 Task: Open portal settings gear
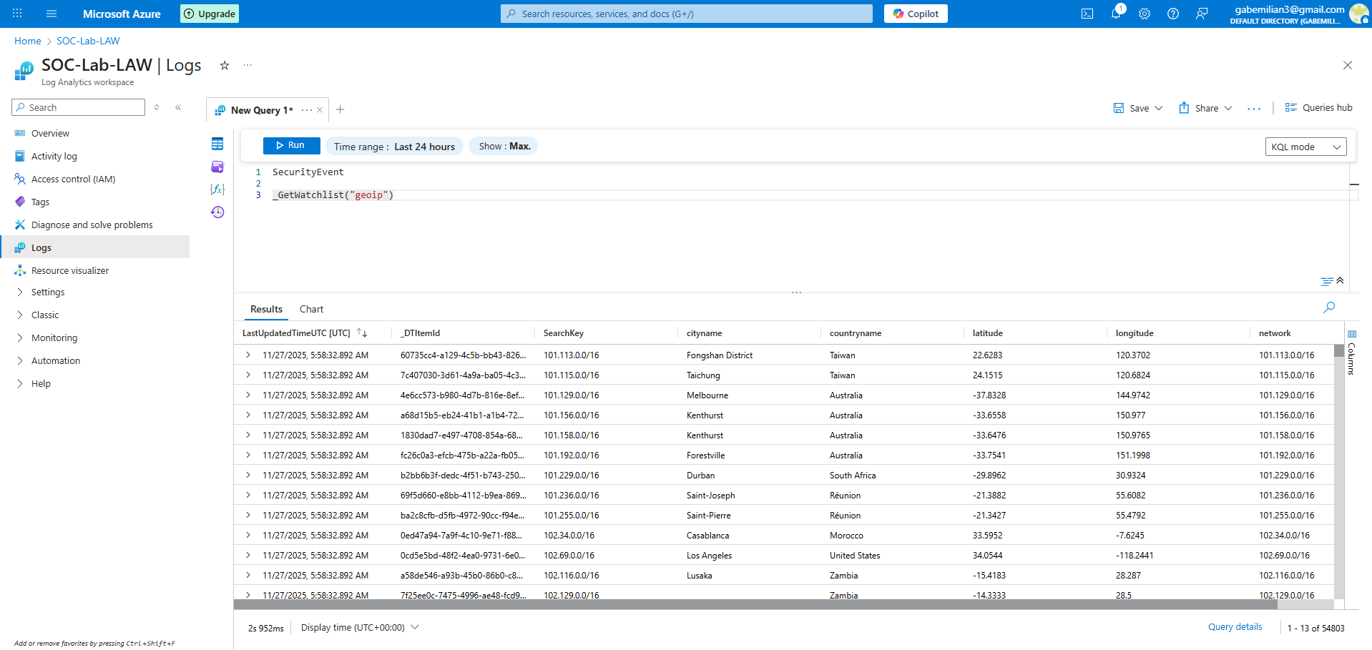[x=1145, y=14]
